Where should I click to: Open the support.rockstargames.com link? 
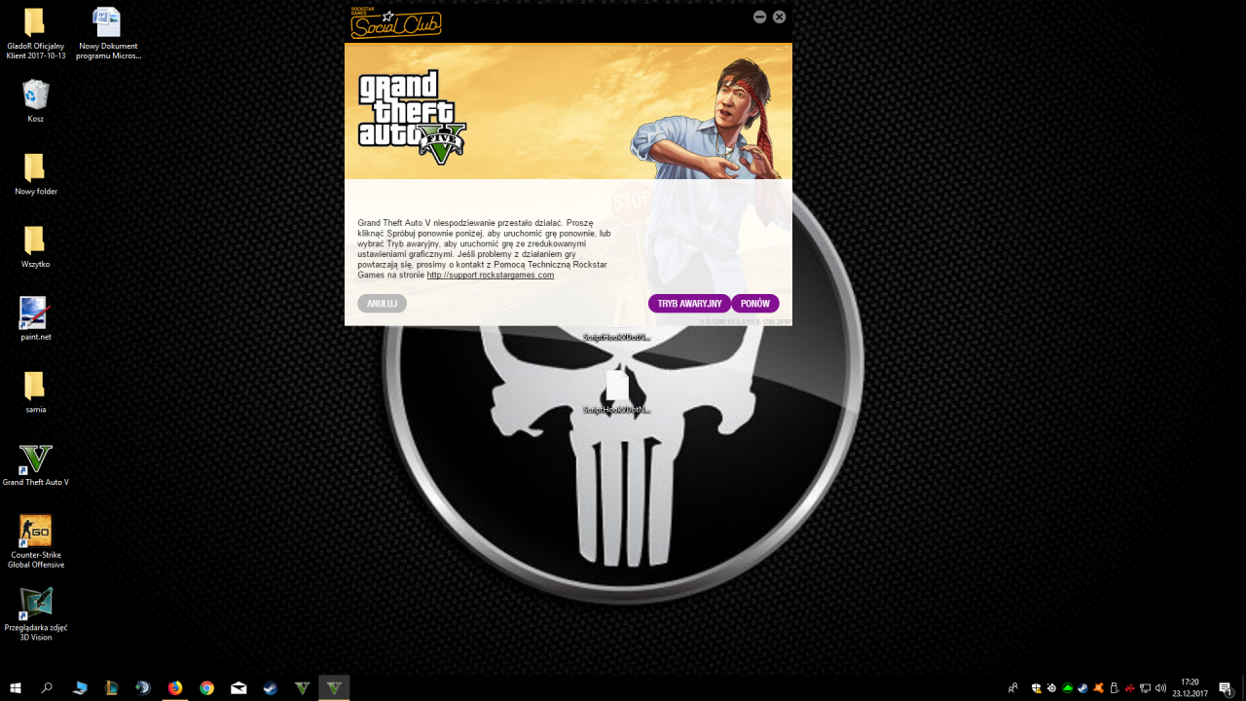point(491,276)
